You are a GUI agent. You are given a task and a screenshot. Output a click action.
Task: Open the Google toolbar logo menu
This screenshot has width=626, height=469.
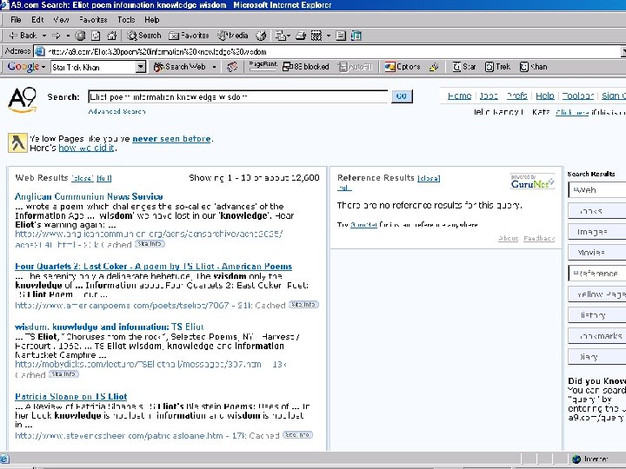26,67
